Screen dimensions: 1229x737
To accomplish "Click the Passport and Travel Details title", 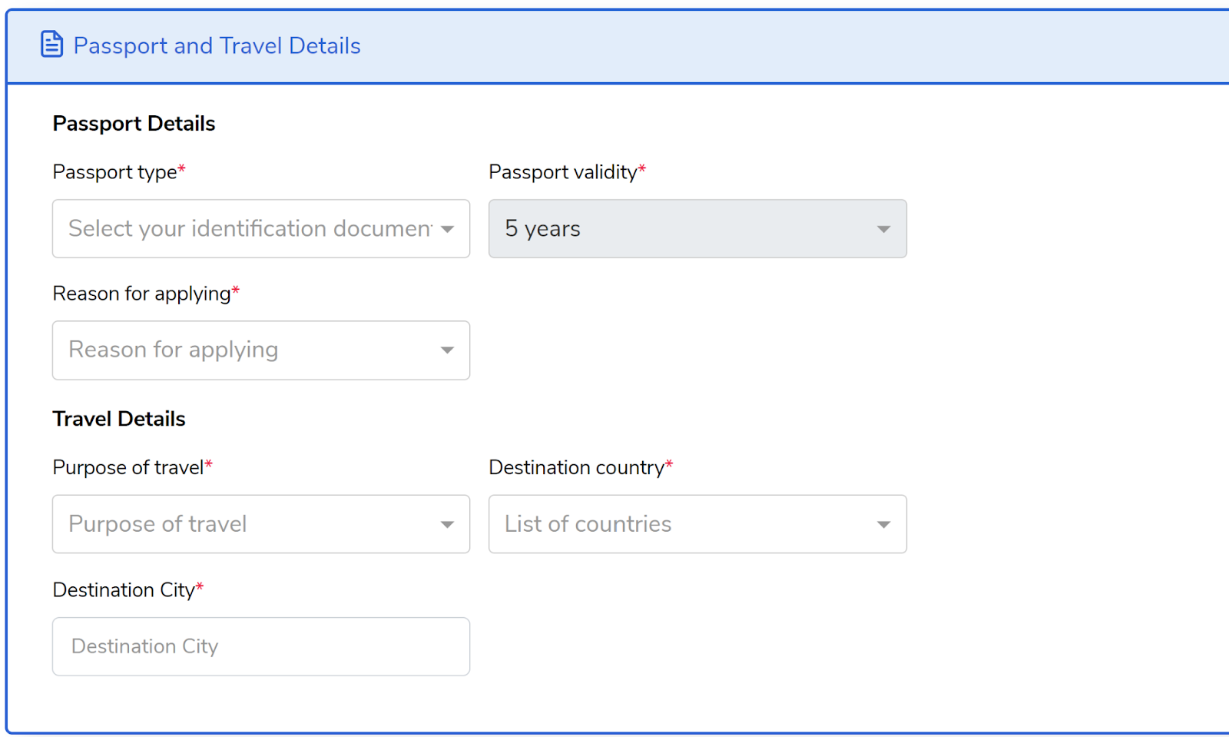I will [x=217, y=46].
